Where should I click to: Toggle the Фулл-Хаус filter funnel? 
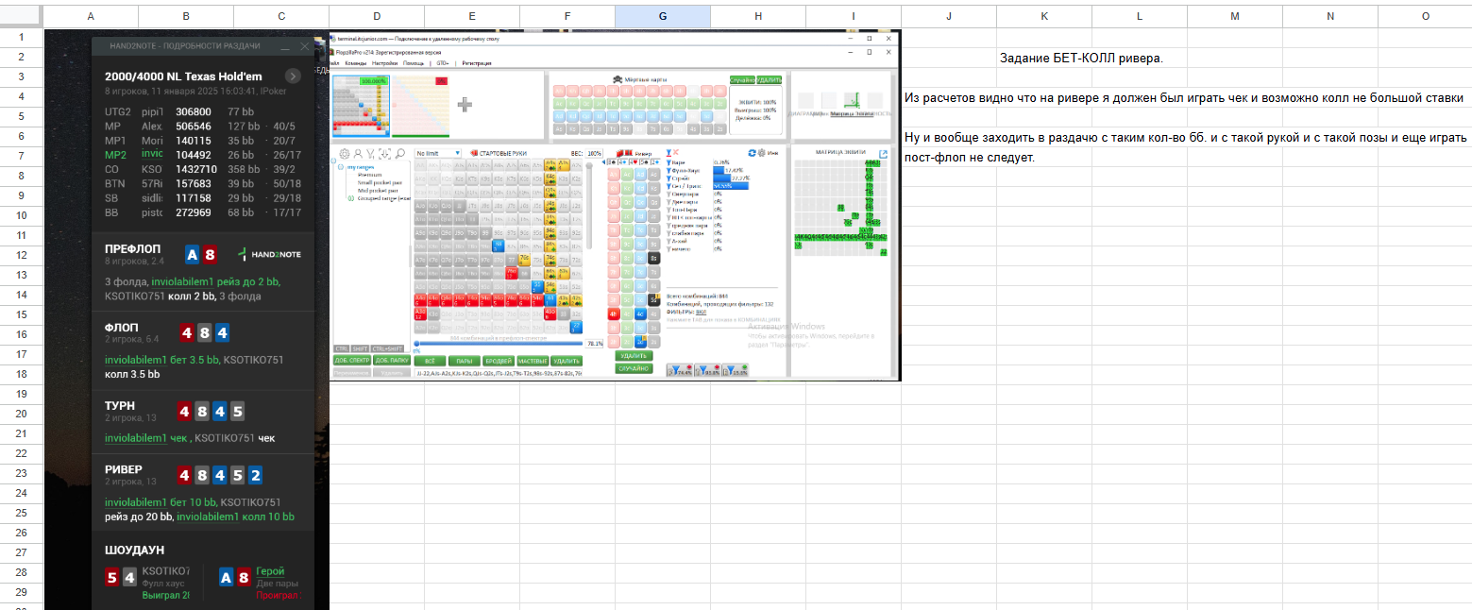pos(668,170)
